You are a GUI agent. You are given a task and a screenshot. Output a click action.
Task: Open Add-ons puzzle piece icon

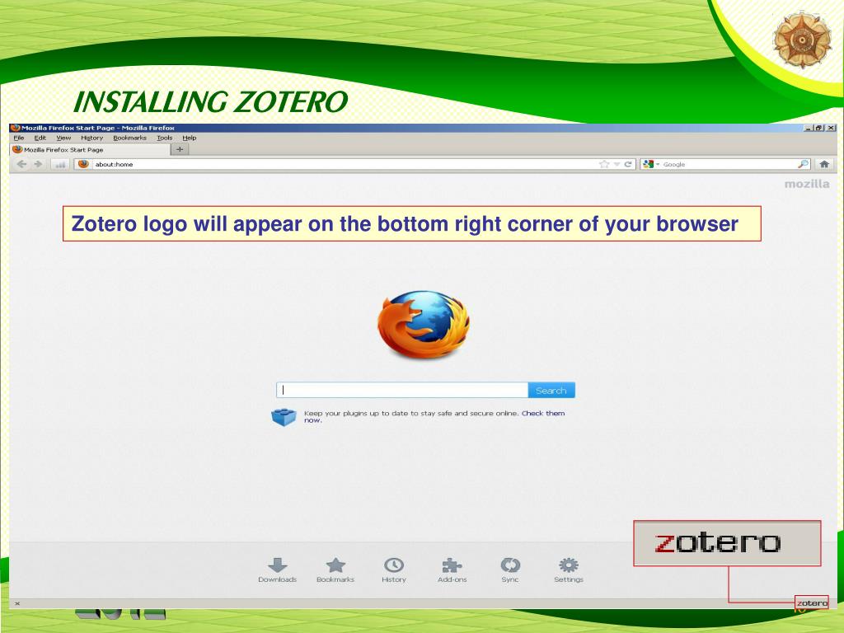(452, 570)
